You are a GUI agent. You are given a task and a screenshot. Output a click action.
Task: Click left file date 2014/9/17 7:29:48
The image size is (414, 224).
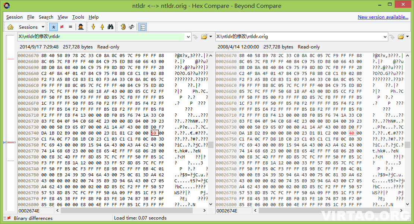pos(39,47)
